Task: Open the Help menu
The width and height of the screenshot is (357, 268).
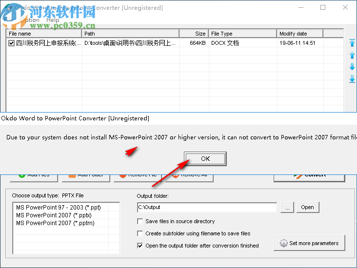Action: pos(53,20)
